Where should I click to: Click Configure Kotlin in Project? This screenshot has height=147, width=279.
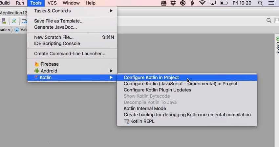[x=187, y=77]
